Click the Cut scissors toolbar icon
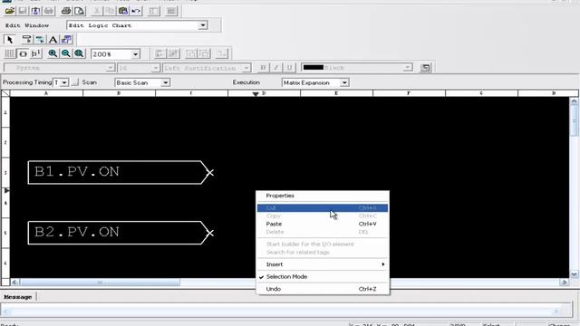This screenshot has width=580, height=326. pos(97,11)
